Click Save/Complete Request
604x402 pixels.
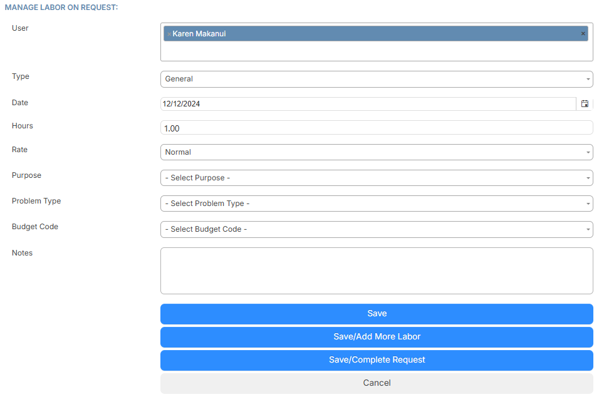377,360
